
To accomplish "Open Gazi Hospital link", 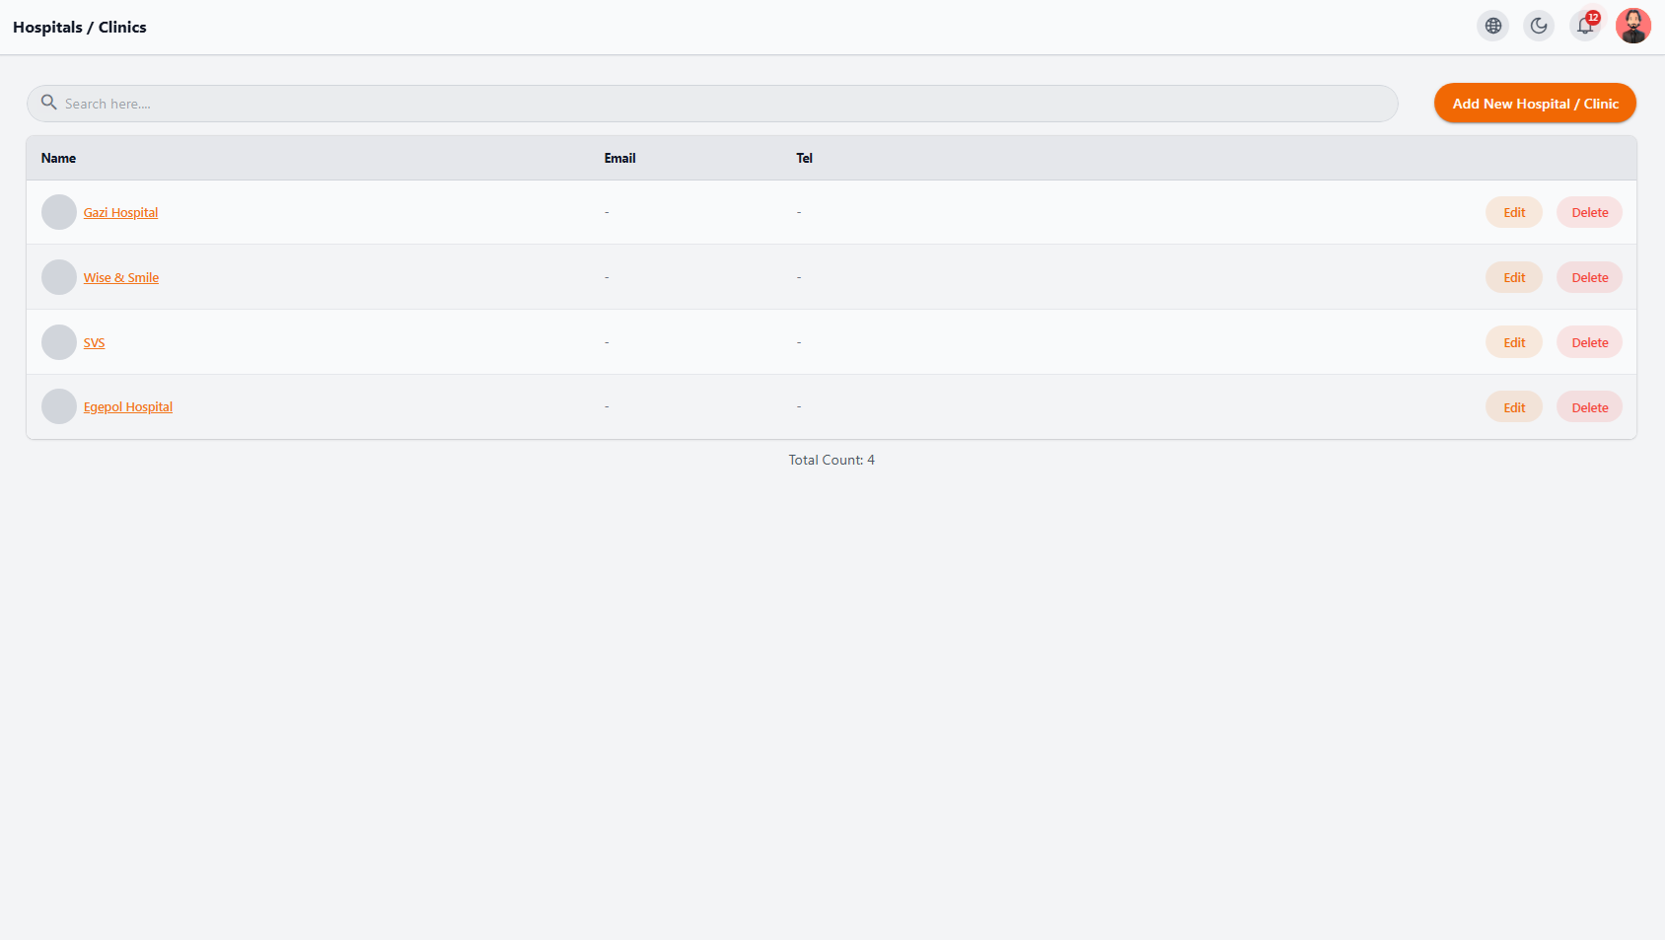I will [120, 213].
